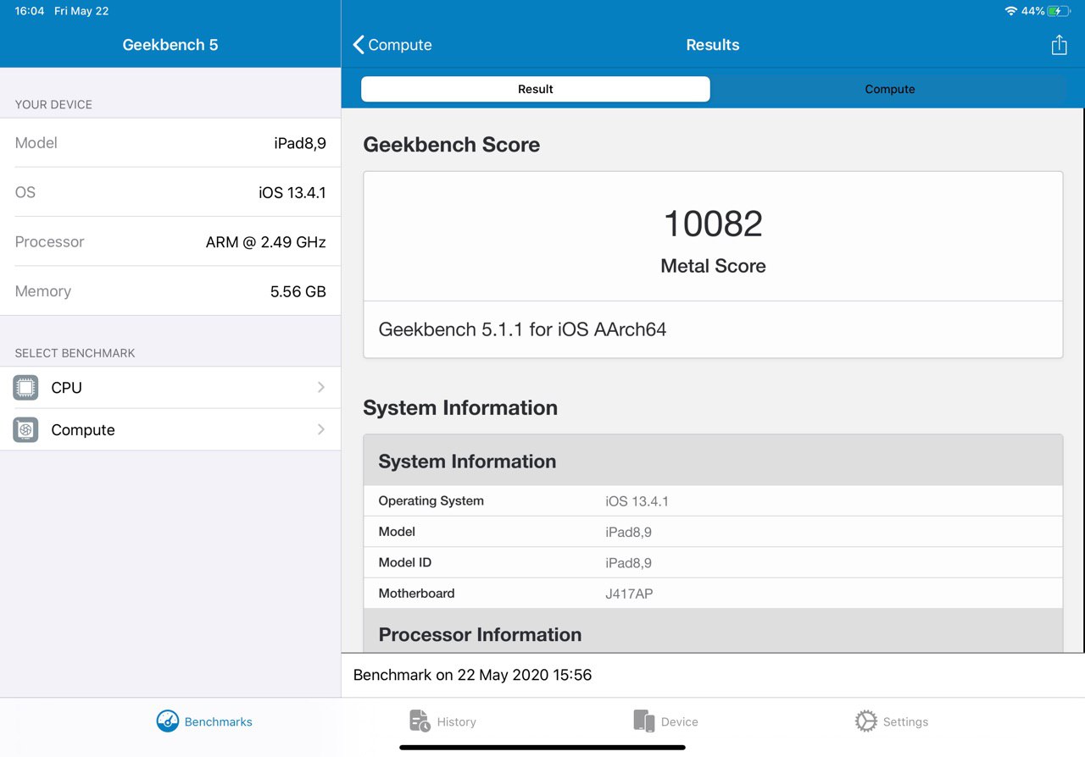Tap the sidebar Model 'iPad8,9' value

coord(299,143)
